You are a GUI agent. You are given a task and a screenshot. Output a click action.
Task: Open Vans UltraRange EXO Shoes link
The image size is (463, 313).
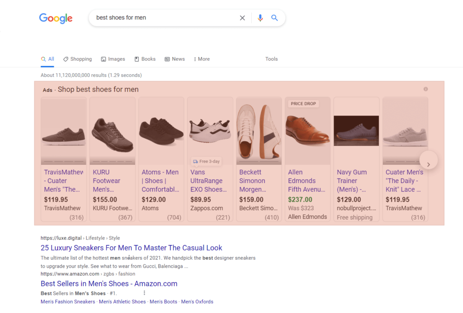208,180
